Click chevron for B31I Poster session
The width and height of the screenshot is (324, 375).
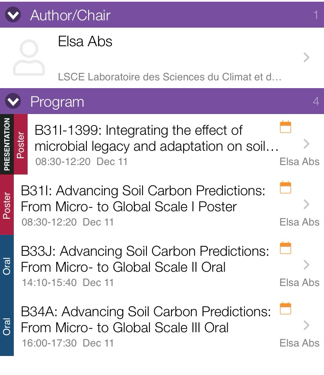pos(306,204)
